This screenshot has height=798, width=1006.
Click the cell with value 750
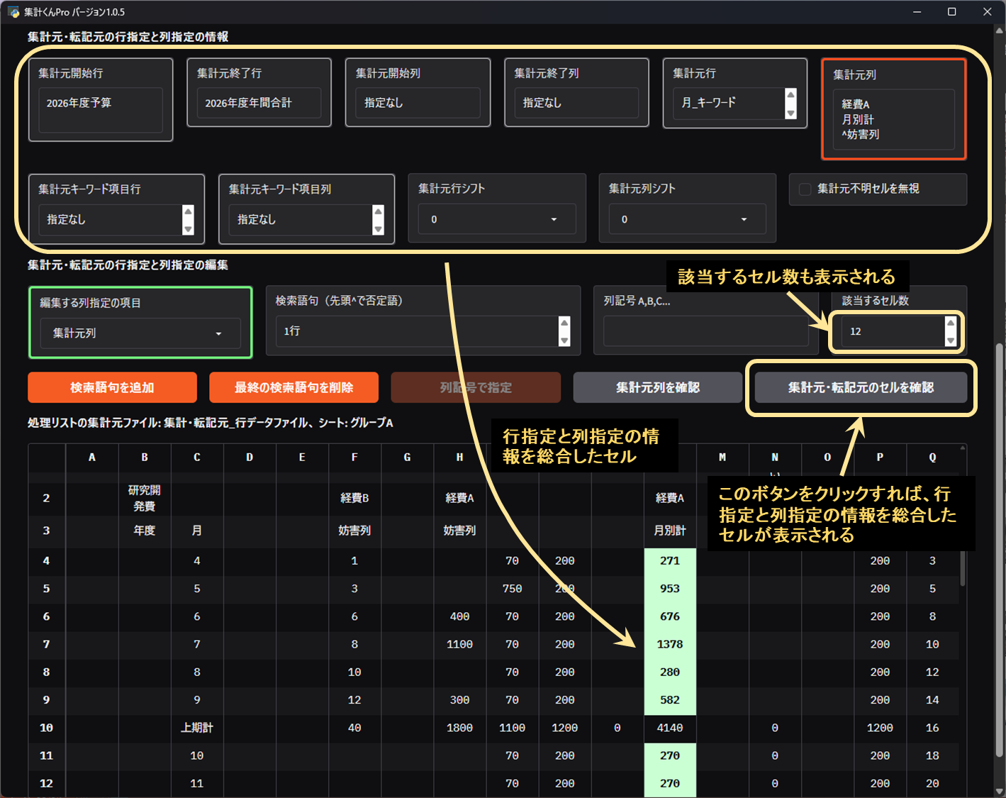512,589
